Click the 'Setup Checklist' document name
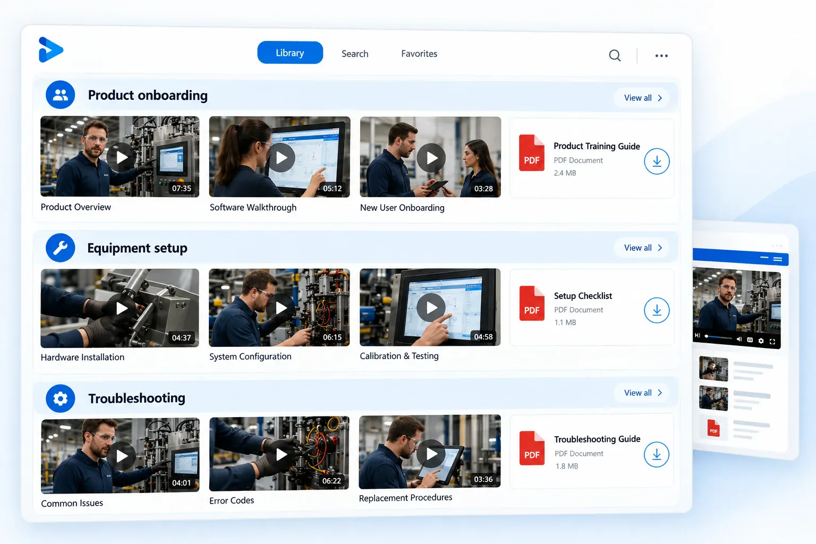Image resolution: width=816 pixels, height=544 pixels. pyautogui.click(x=583, y=296)
